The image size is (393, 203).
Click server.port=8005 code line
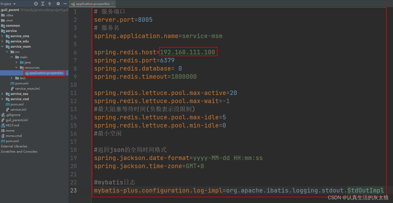click(x=123, y=20)
